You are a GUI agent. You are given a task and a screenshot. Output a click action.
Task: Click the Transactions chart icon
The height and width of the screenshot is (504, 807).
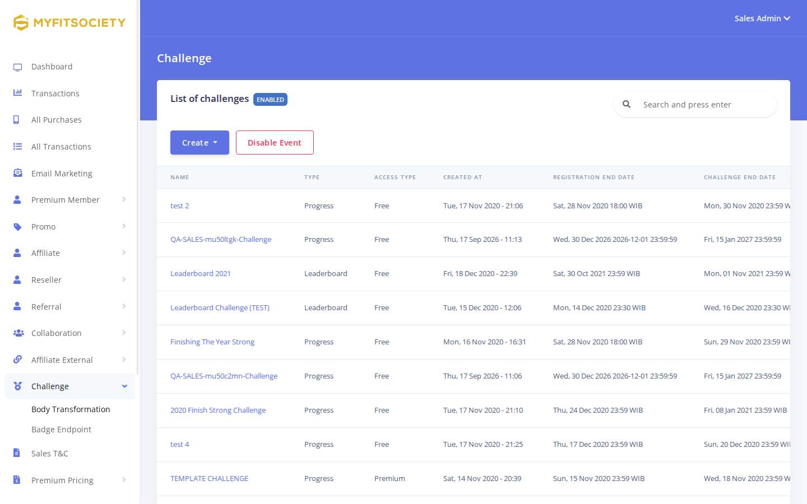[18, 93]
